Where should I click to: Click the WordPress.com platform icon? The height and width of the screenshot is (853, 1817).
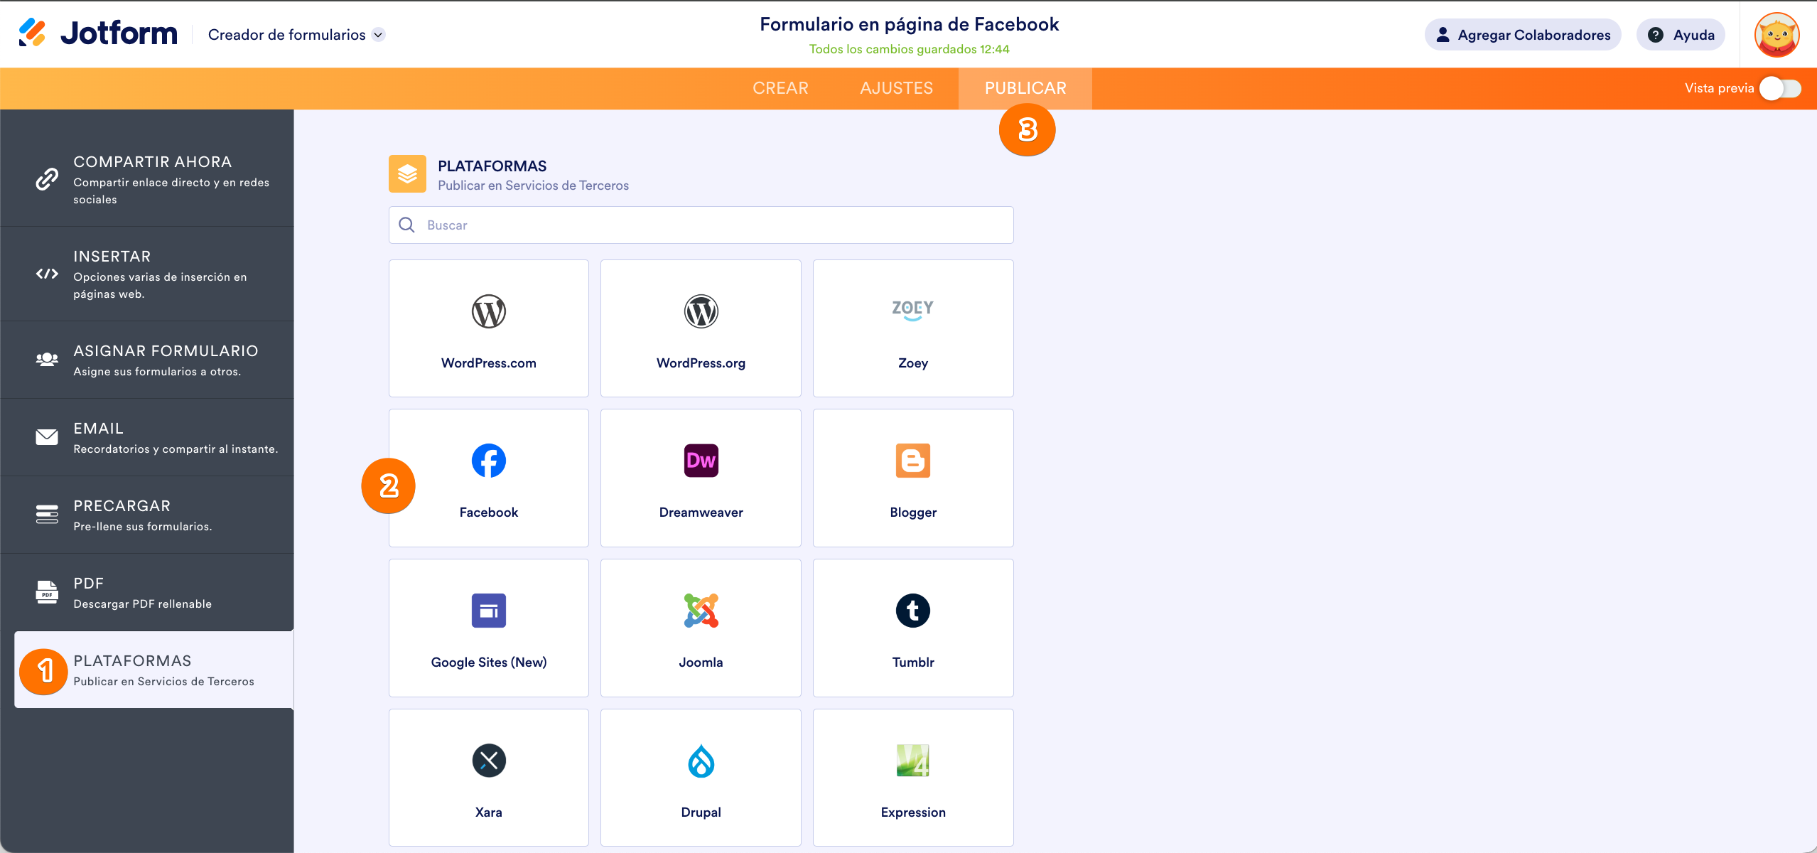(x=488, y=311)
